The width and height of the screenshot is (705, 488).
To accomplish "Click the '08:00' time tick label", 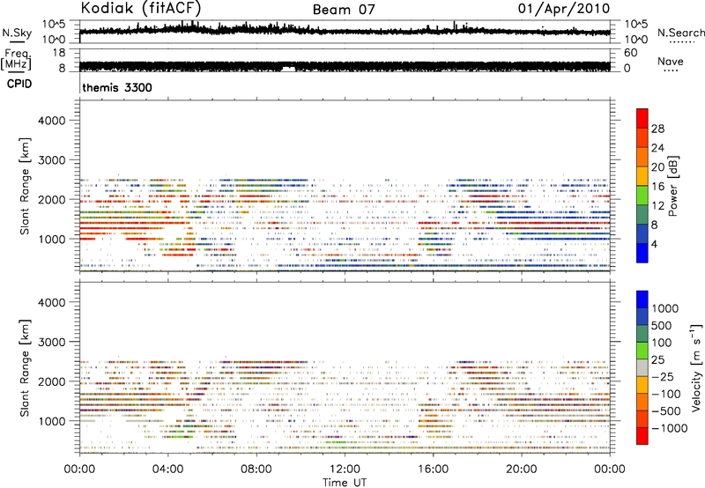I will 256,470.
